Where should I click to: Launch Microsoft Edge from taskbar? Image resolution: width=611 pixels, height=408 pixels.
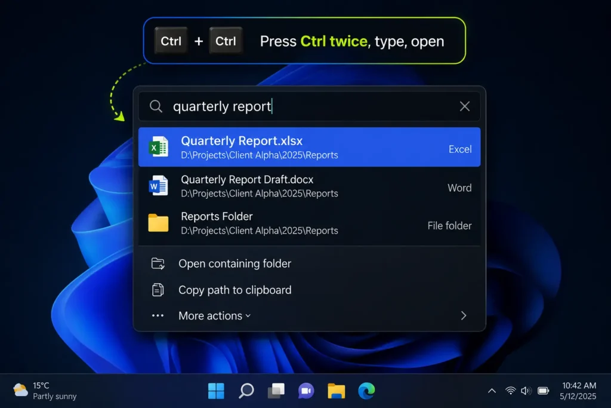click(366, 391)
